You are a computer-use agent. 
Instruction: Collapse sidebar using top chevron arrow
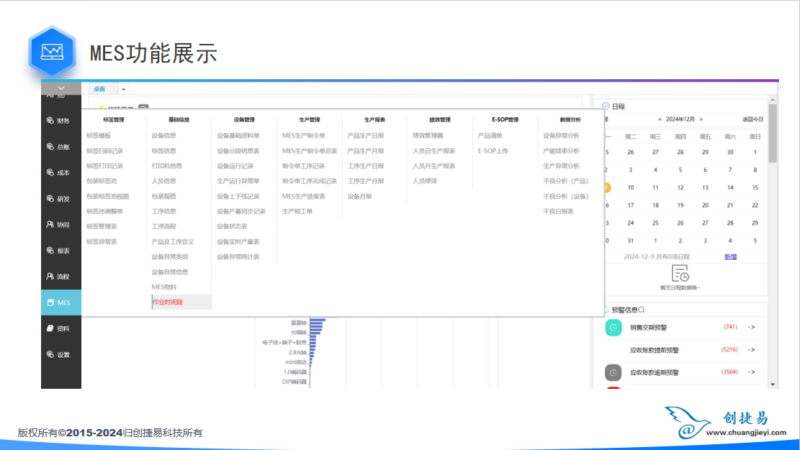click(x=60, y=88)
